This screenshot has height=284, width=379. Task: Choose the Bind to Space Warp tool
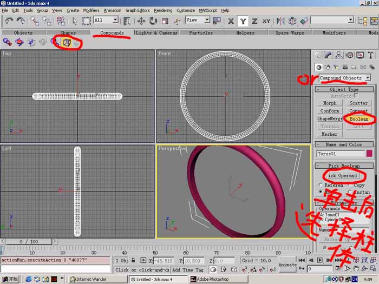point(61,21)
